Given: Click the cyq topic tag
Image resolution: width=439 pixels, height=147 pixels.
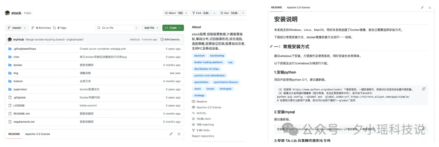Looking at the screenshot, I should coord(230,62).
